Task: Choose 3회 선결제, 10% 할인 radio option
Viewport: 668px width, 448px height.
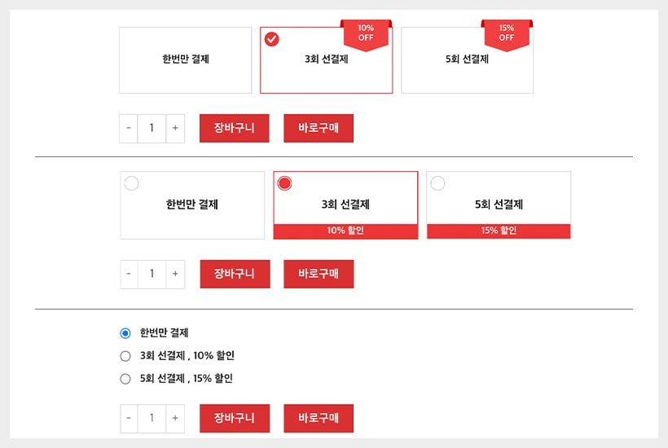Action: pyautogui.click(x=125, y=356)
